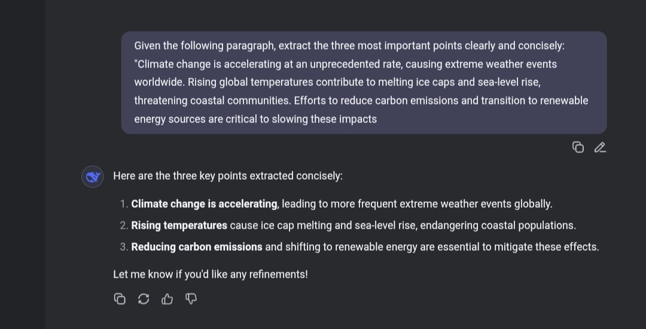The width and height of the screenshot is (646, 329).
Task: Dislike the response with thumbs down
Action: (191, 299)
